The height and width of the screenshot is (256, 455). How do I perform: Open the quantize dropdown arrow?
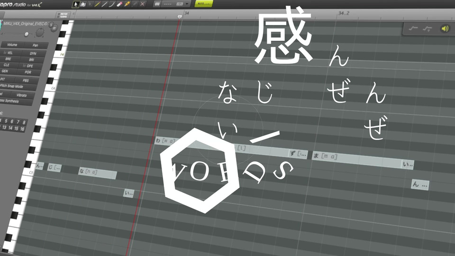[187, 4]
